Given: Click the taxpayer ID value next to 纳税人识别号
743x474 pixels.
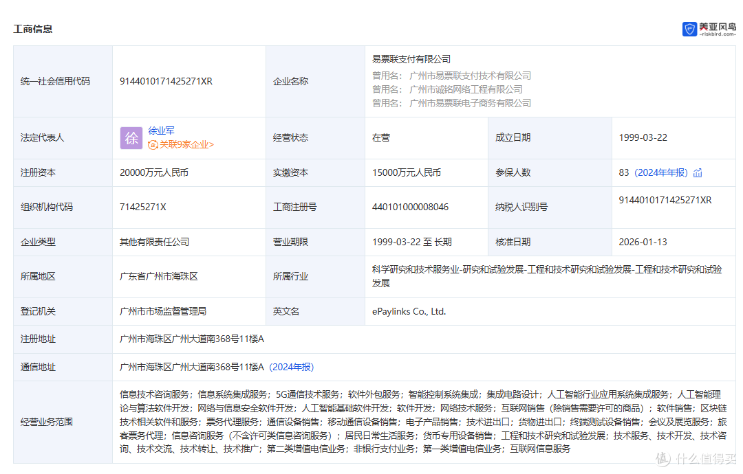Looking at the screenshot, I should point(665,200).
